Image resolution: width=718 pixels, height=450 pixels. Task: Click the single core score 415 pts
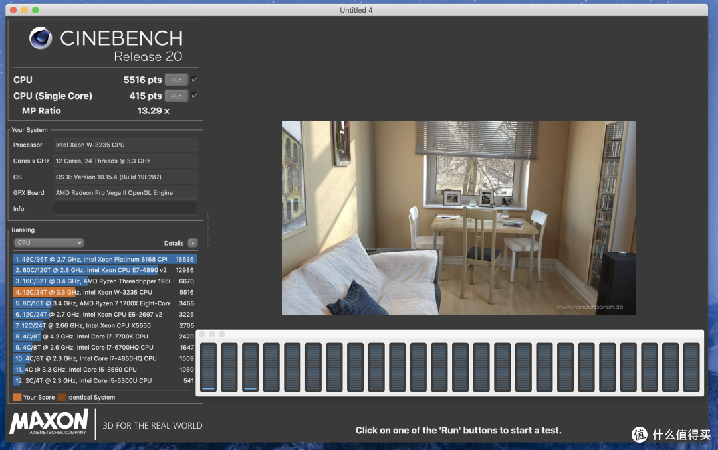(x=145, y=96)
